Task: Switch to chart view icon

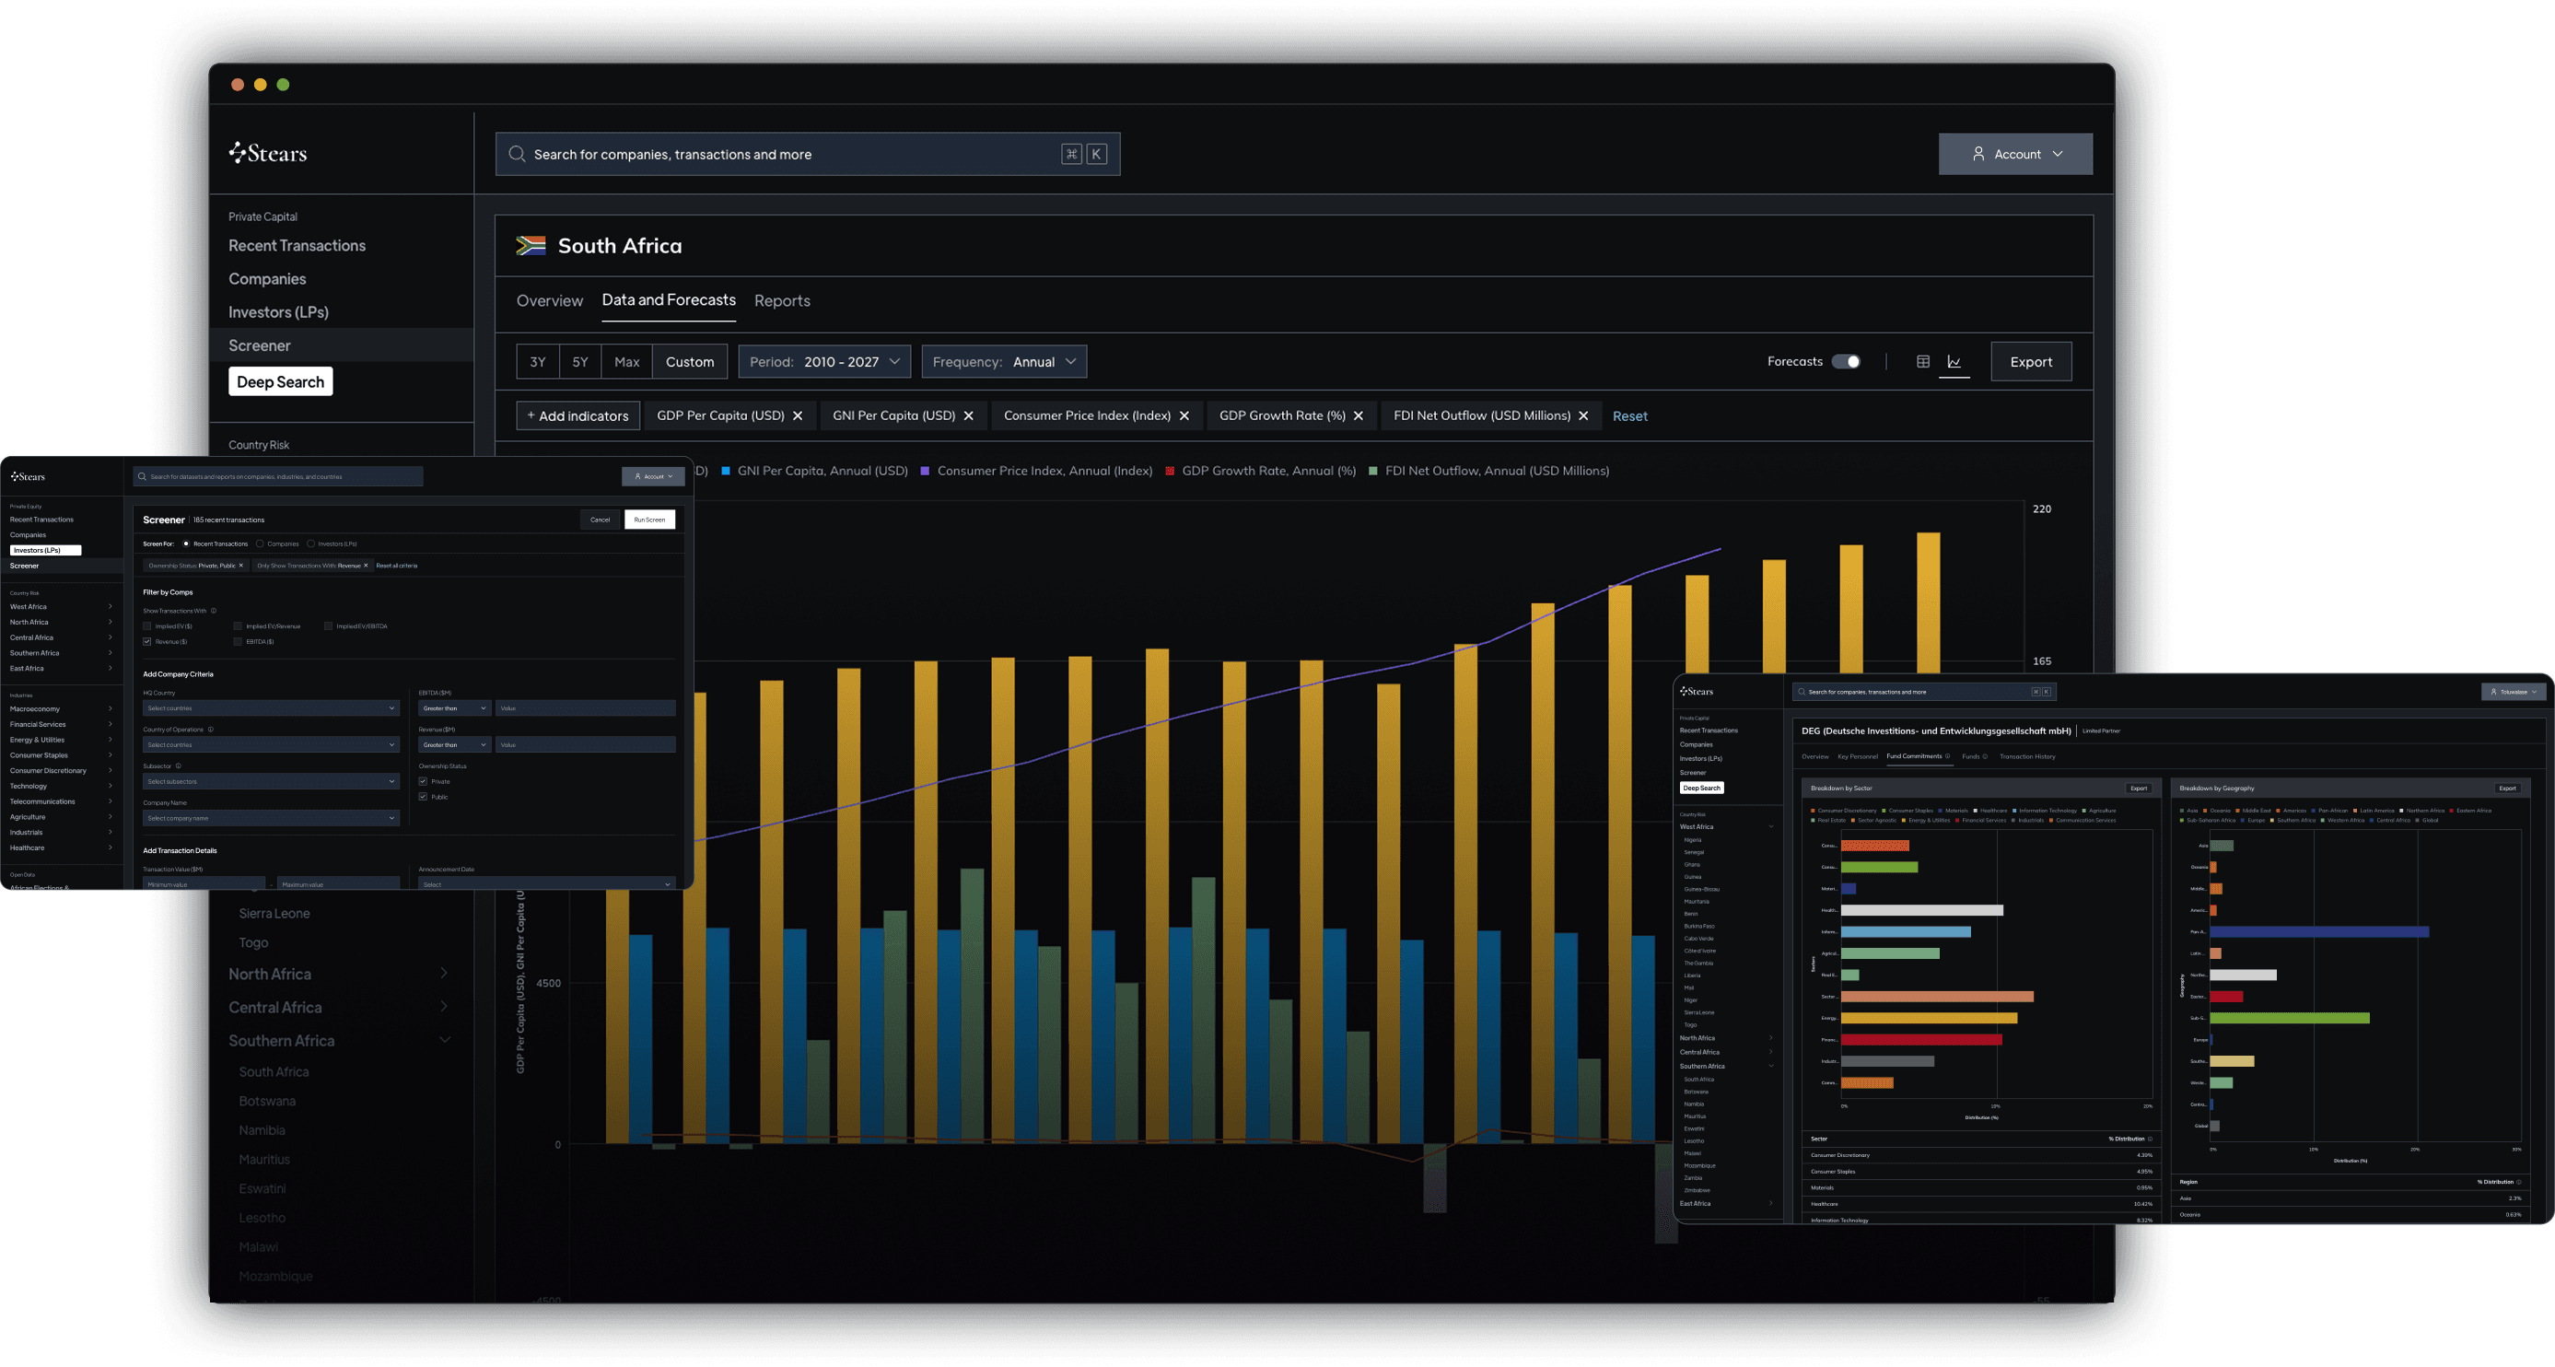Action: pos(1954,362)
